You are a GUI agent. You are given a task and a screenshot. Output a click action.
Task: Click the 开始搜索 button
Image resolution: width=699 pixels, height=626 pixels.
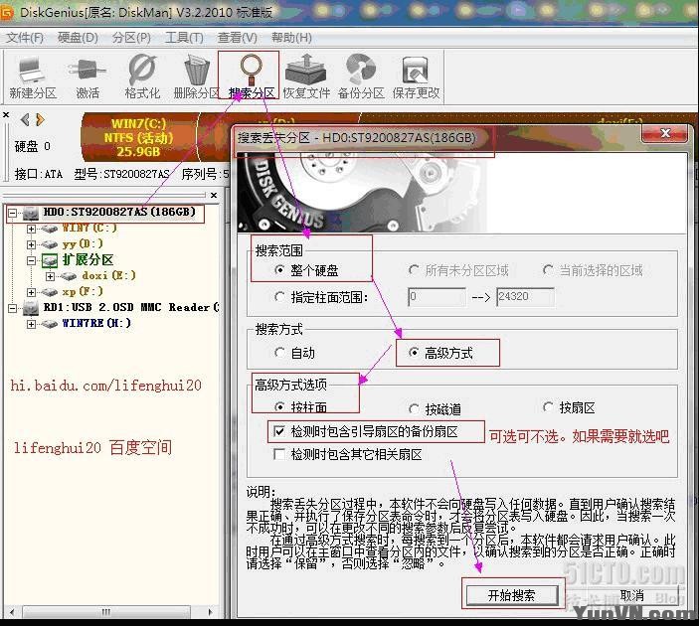coord(512,595)
